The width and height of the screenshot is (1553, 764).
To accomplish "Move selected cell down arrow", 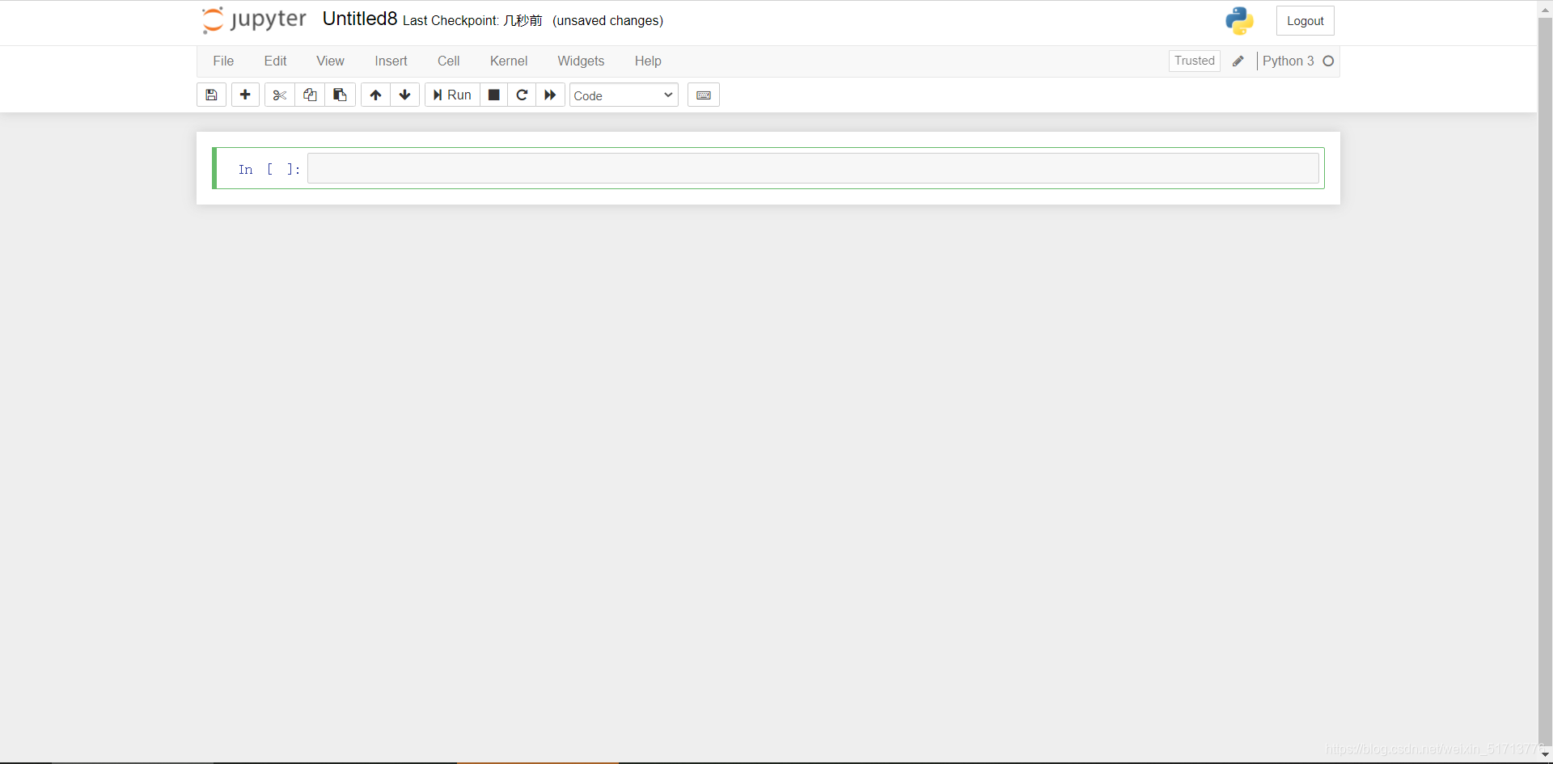I will [x=405, y=95].
